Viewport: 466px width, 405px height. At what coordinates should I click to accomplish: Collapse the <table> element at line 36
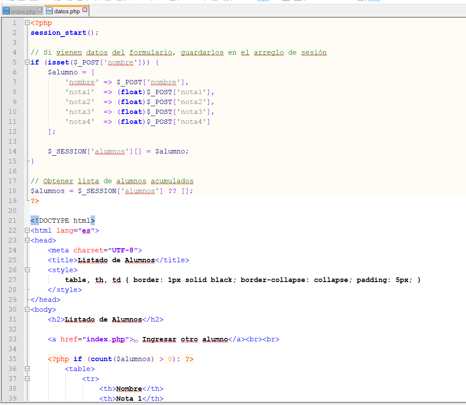point(27,369)
